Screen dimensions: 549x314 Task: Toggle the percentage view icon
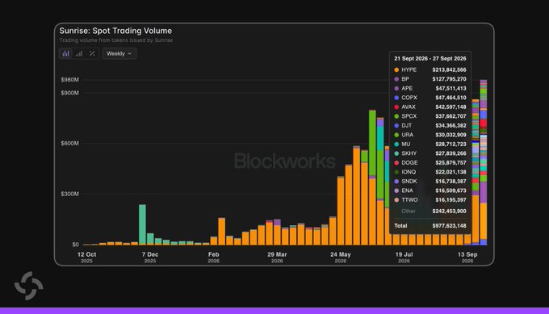pyautogui.click(x=92, y=53)
